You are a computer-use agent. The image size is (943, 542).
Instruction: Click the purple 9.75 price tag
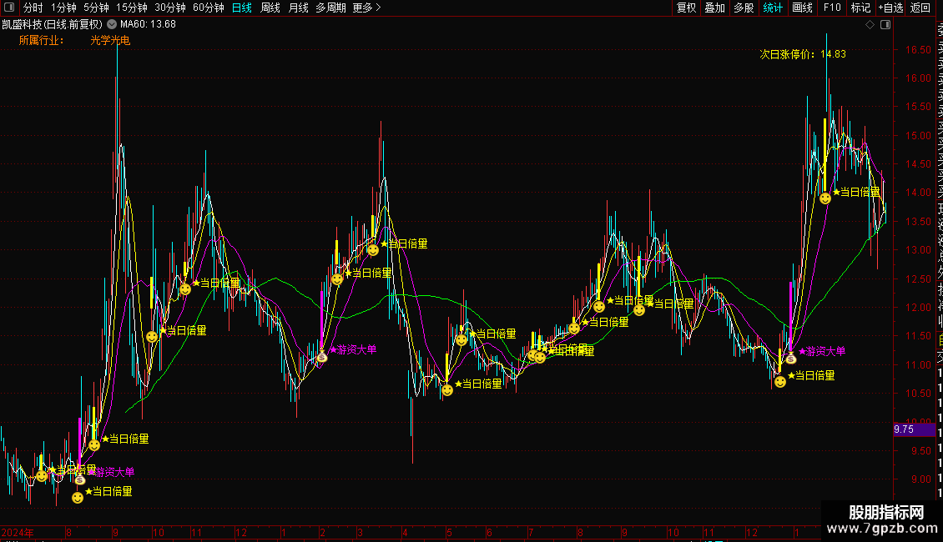(914, 429)
